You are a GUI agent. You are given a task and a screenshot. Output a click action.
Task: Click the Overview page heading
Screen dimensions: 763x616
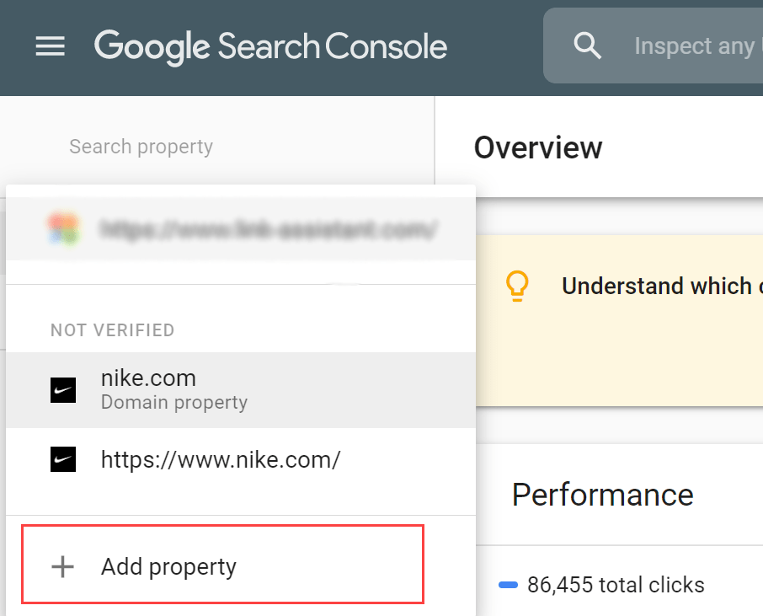[x=538, y=147]
